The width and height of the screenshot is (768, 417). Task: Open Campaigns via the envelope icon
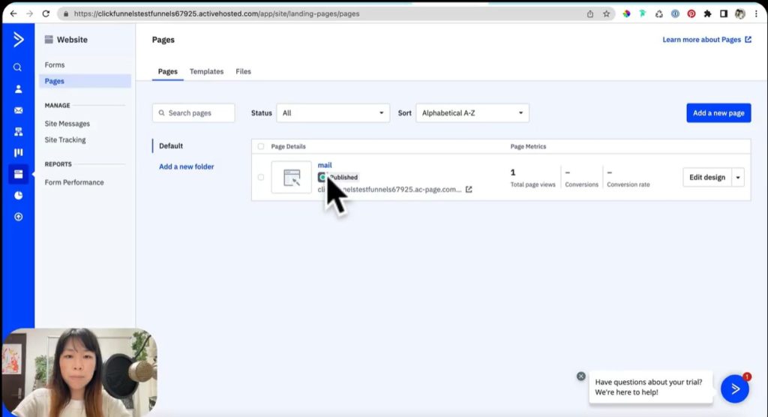click(x=18, y=110)
